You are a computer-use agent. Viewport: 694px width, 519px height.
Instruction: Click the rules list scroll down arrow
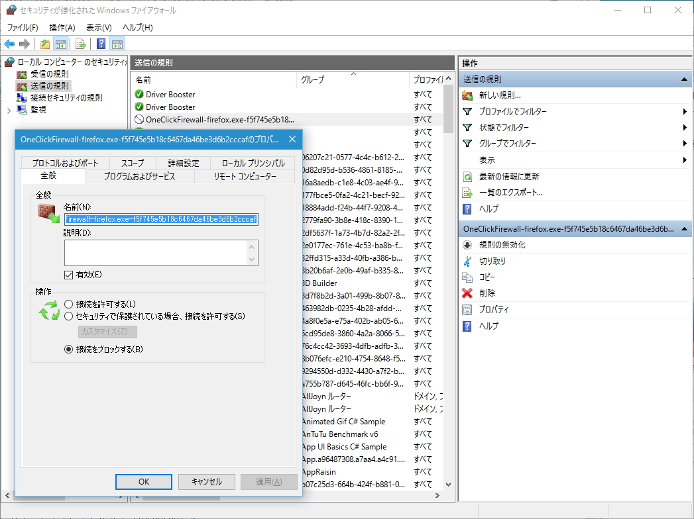click(448, 485)
